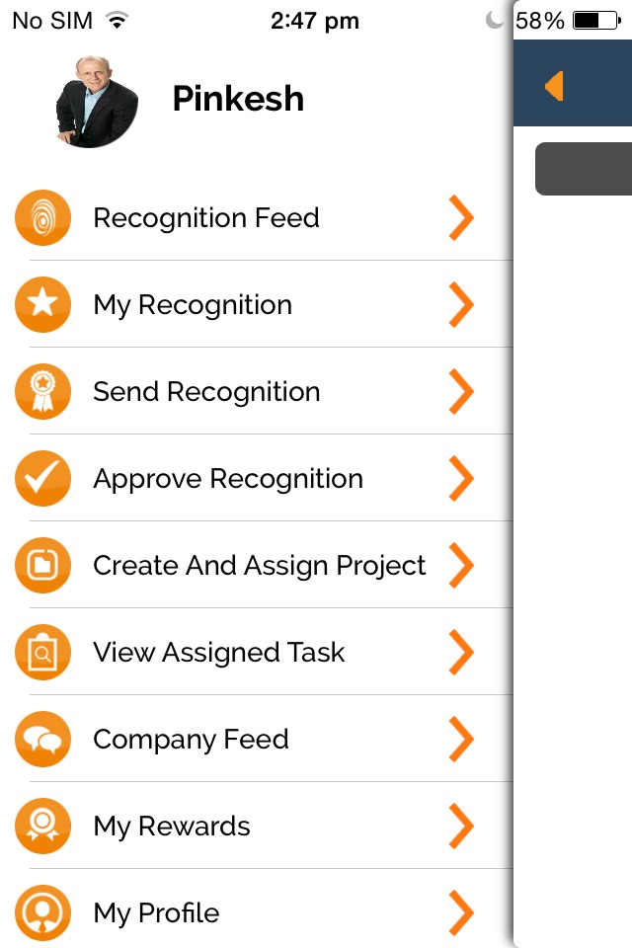This screenshot has width=632, height=948.
Task: Tap the Create And Assign Project icon
Action: 42,565
